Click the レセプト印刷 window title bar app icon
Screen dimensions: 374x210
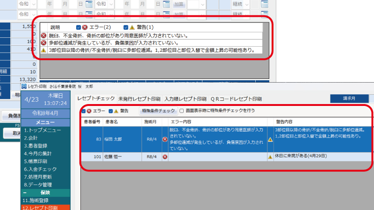coord(24,86)
